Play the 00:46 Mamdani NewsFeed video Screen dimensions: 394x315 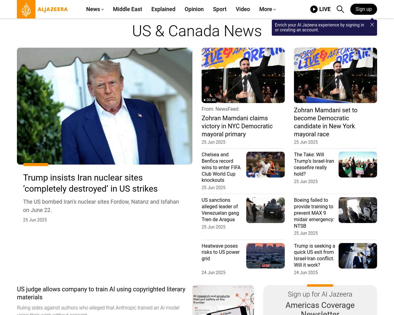point(243,75)
